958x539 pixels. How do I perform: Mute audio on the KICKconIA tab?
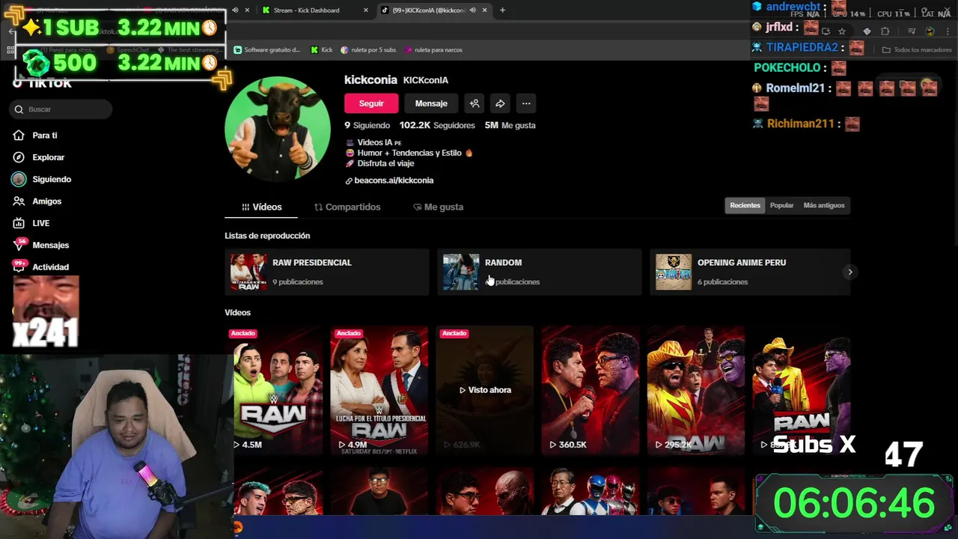pos(472,10)
